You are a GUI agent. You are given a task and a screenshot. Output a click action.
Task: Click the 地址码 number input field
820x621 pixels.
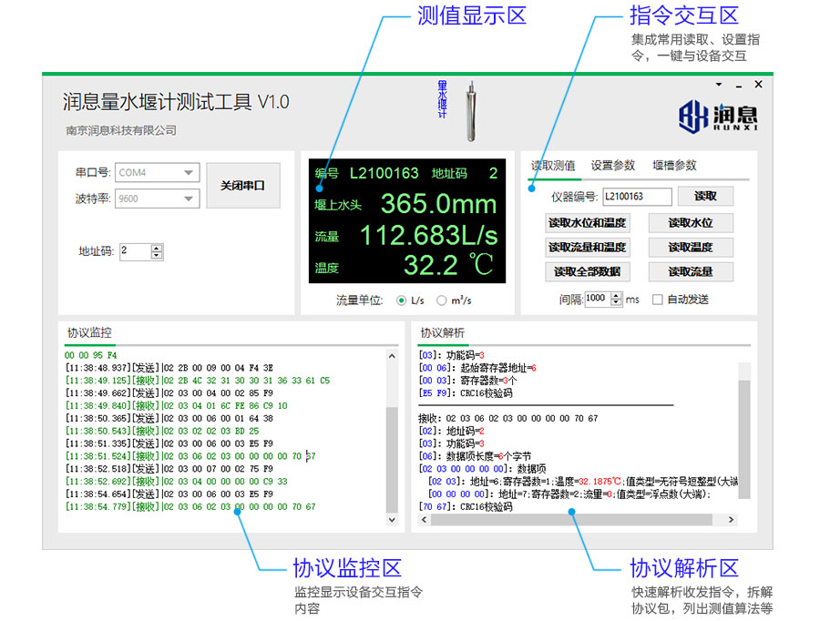(x=136, y=252)
